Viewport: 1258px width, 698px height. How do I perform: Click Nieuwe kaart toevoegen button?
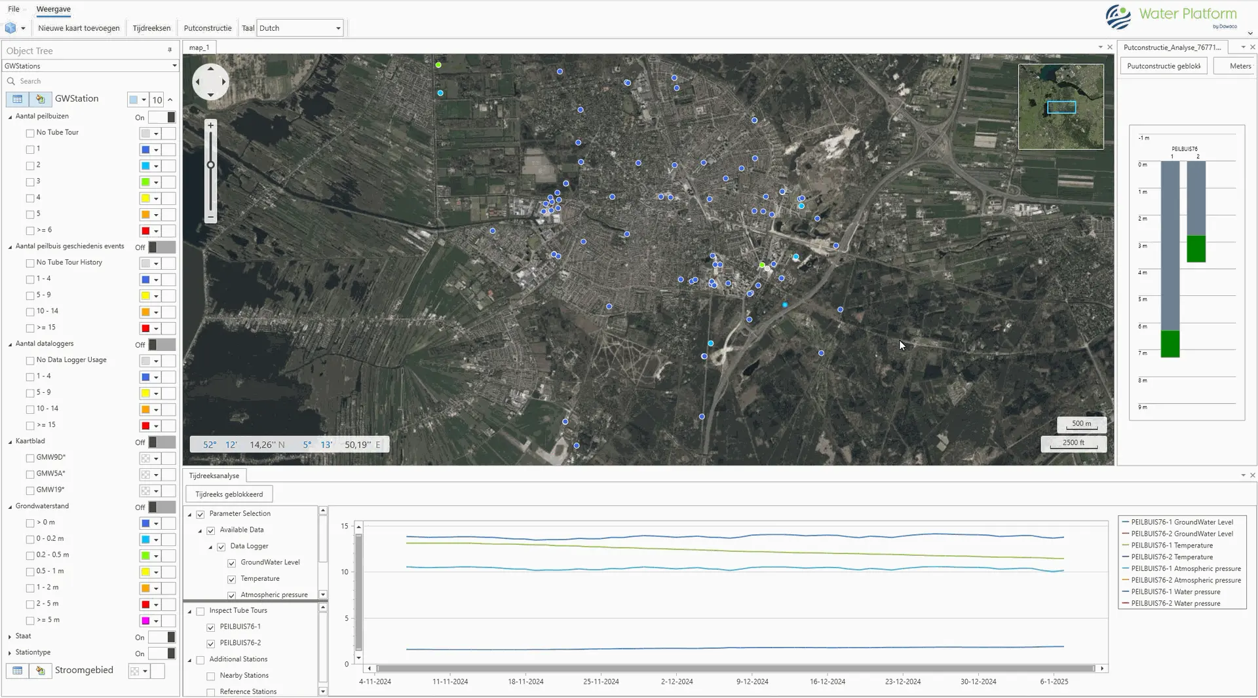click(x=79, y=28)
